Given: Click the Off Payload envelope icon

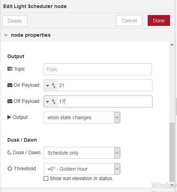Looking at the screenshot, I should tap(10, 101).
